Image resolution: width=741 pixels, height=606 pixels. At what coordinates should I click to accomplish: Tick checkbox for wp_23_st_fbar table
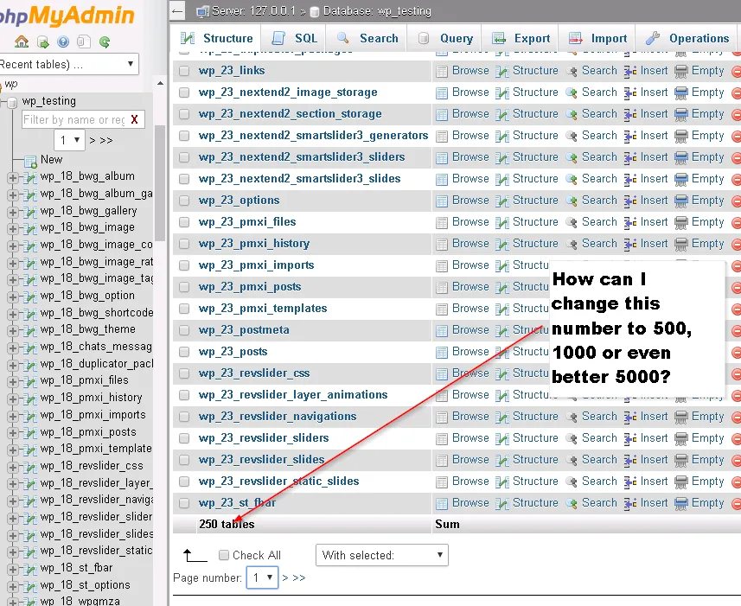pyautogui.click(x=184, y=503)
